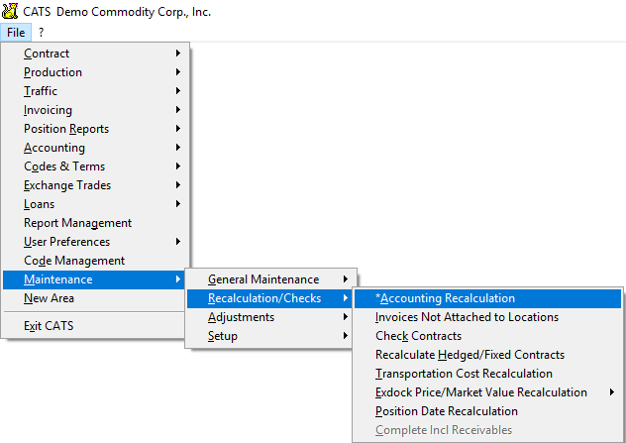Open the Position Reports submenu

point(93,128)
